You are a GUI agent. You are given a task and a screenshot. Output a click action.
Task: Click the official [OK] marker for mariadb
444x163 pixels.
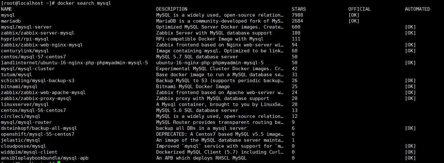[354, 21]
